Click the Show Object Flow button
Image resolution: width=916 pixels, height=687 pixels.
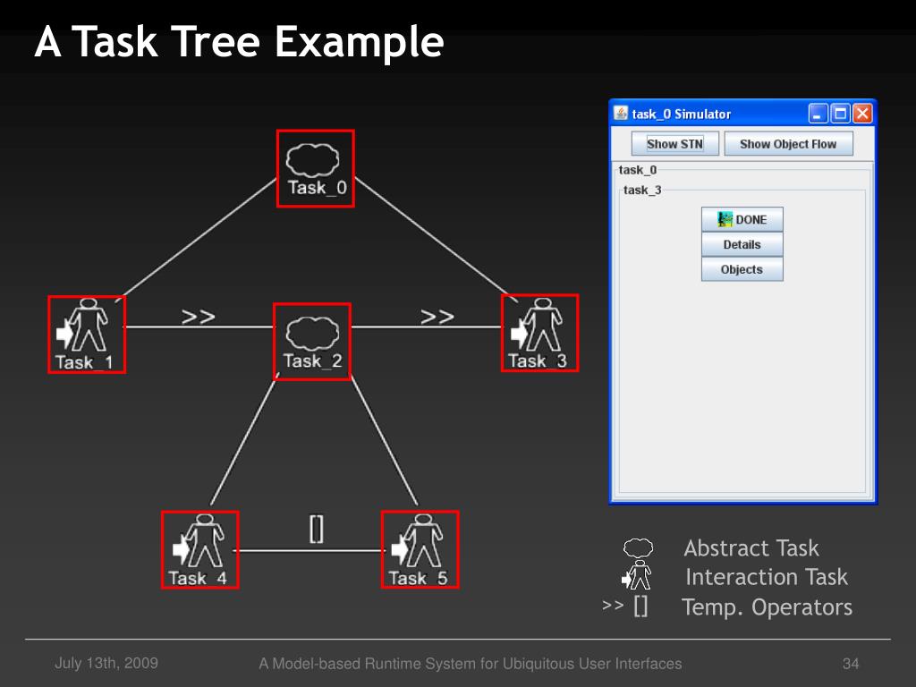pos(788,144)
